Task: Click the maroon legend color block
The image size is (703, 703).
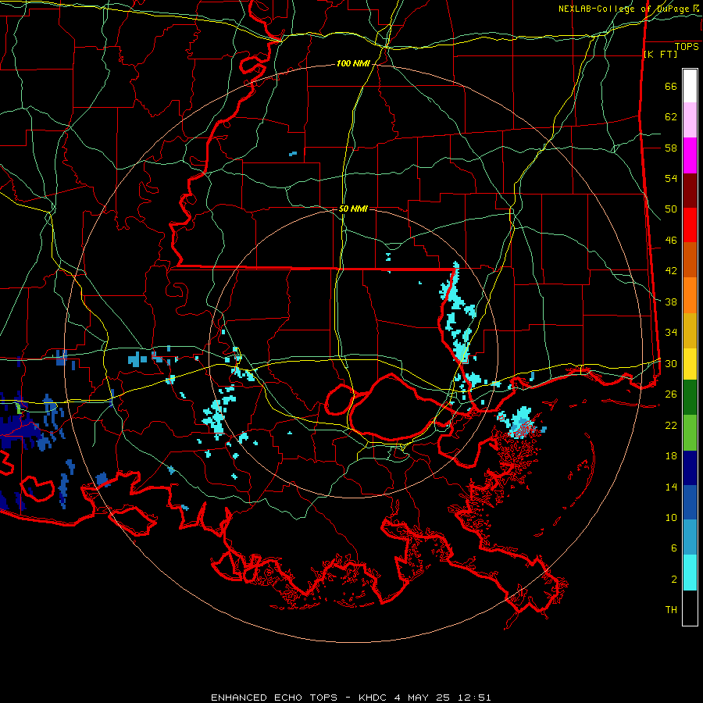Action: point(690,191)
